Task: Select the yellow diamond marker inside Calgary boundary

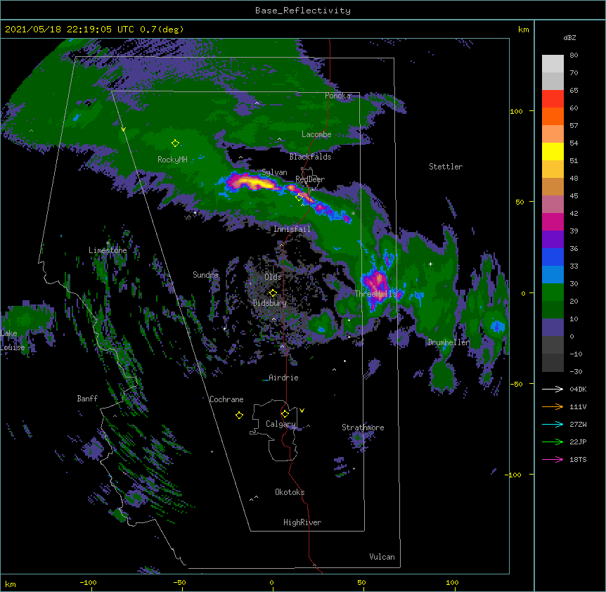Action: click(x=285, y=414)
